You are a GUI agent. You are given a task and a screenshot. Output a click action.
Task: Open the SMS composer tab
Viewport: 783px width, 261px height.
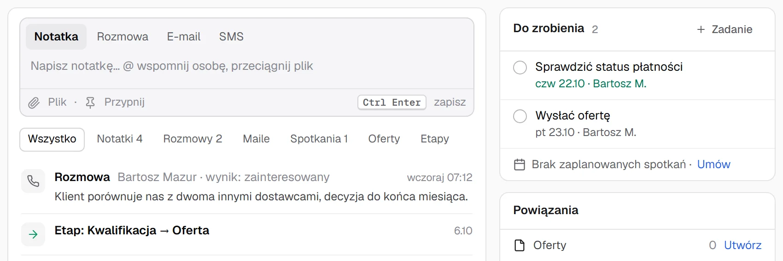click(x=231, y=37)
